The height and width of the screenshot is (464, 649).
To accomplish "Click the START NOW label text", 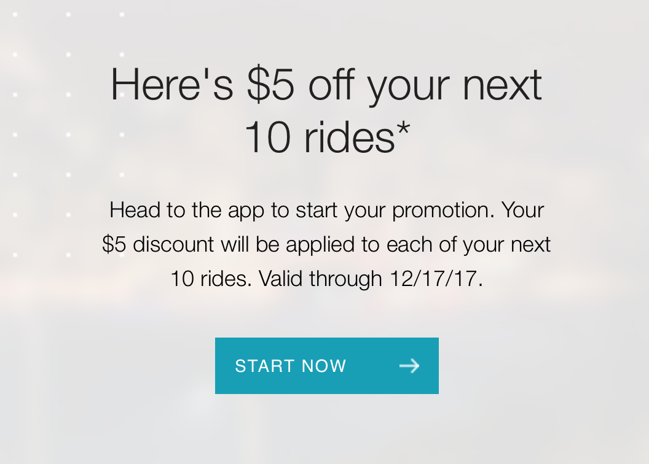I will click(x=290, y=365).
